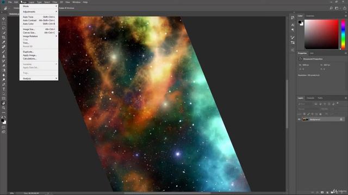The image size is (348, 195).
Task: Select the Dodge tool
Action: 4,80
